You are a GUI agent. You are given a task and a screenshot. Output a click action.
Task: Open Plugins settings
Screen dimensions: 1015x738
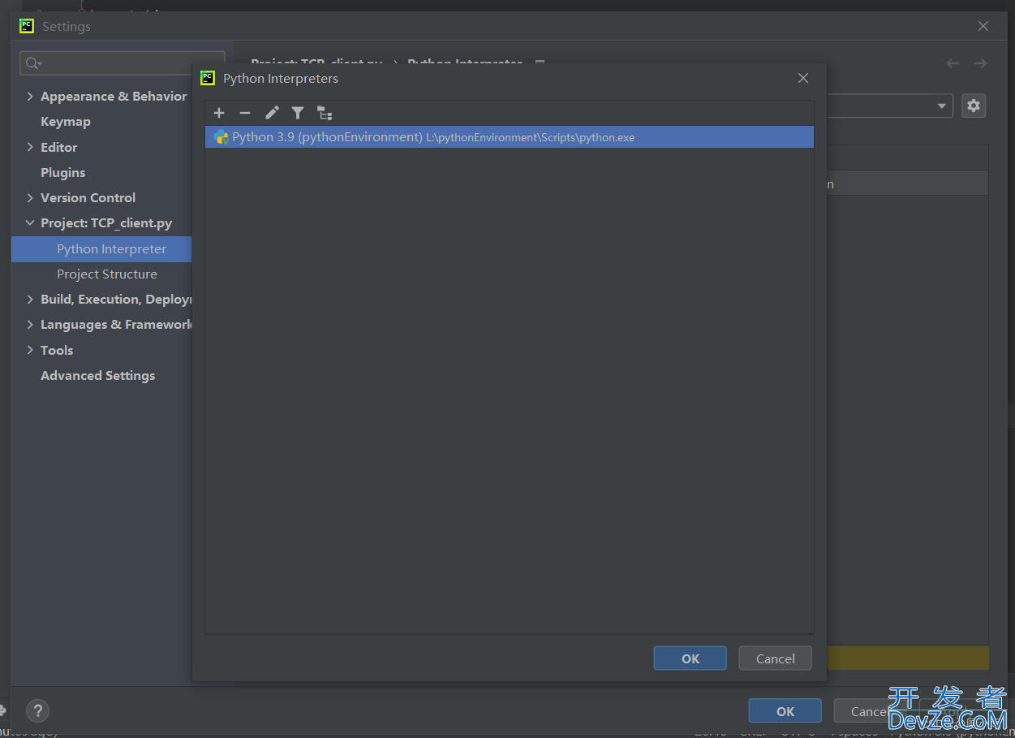(x=63, y=172)
